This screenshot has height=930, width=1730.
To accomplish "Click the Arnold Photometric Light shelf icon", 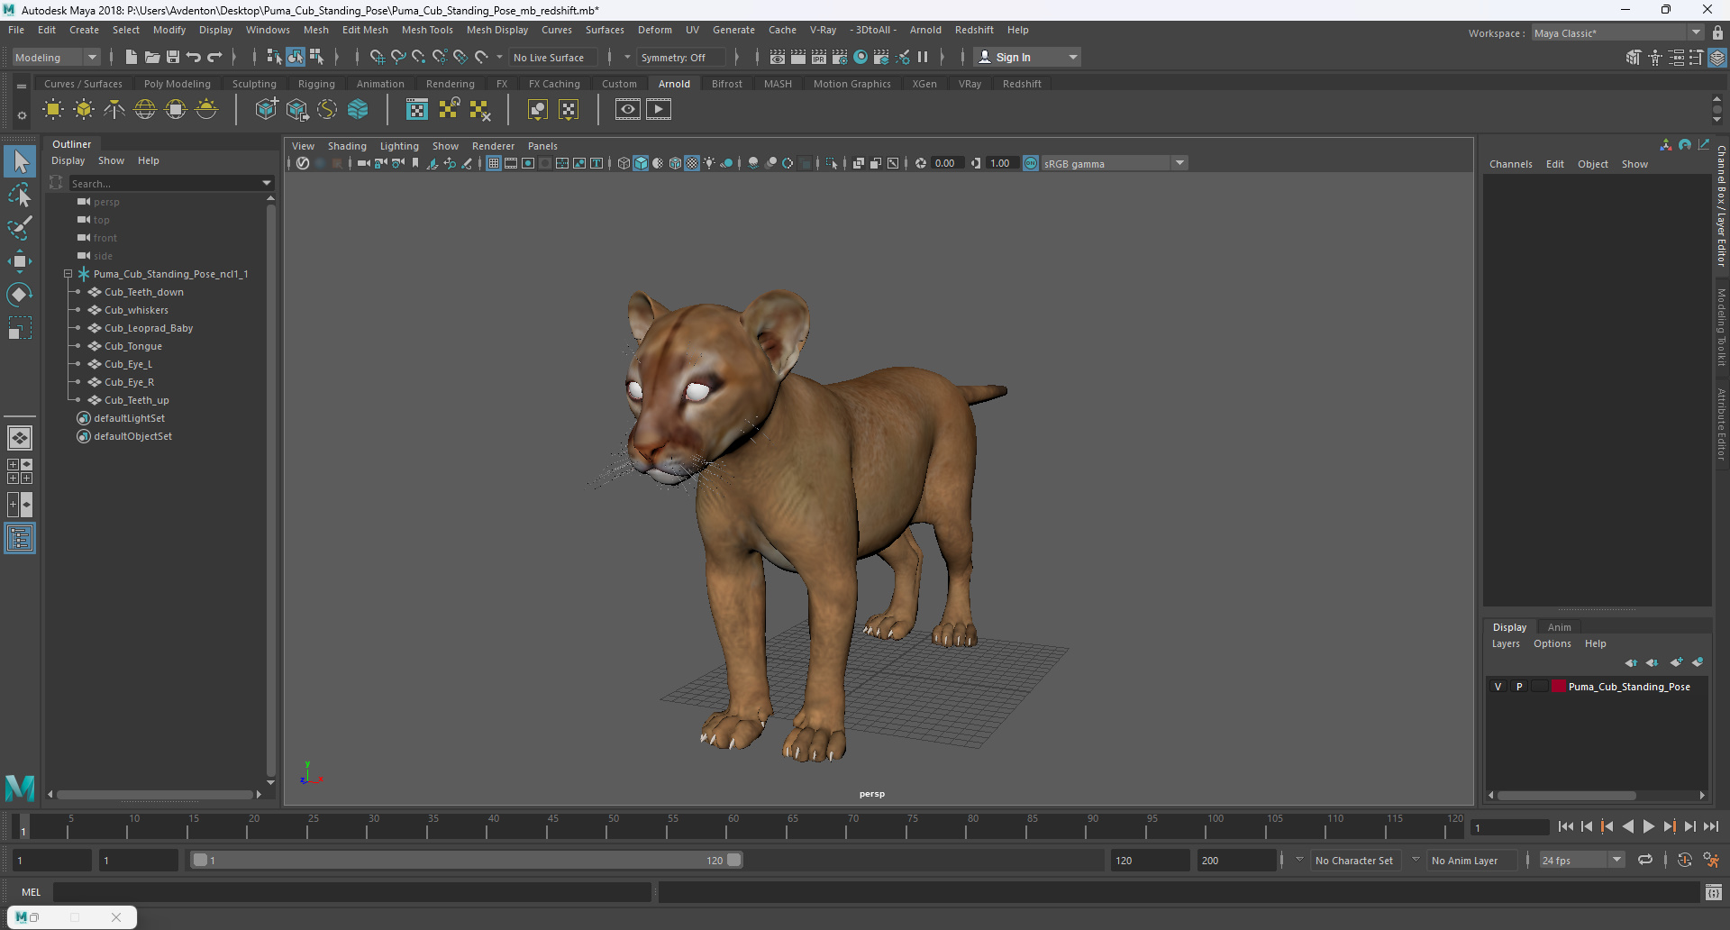I will click(x=114, y=110).
